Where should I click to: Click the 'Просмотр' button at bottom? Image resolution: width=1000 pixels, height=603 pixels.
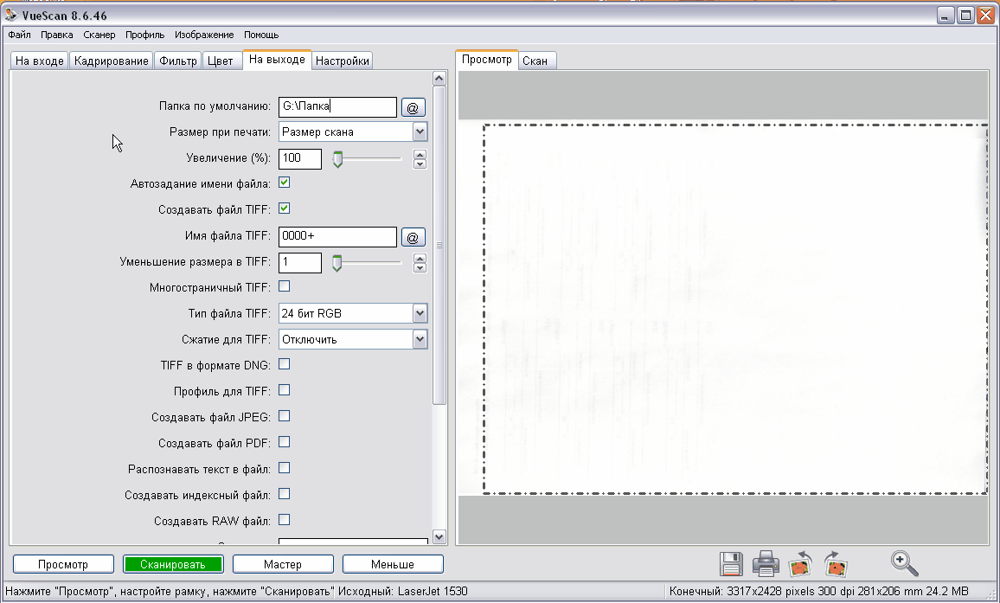coord(63,564)
